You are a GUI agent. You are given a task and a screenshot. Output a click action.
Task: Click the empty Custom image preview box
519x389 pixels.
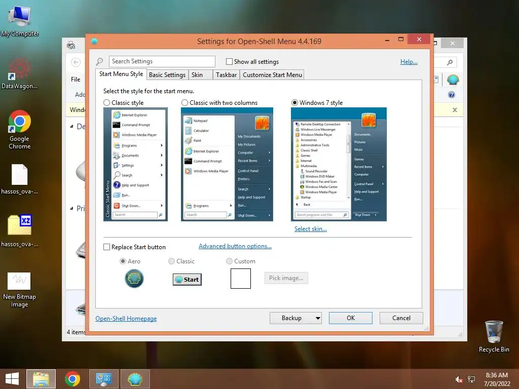(241, 279)
